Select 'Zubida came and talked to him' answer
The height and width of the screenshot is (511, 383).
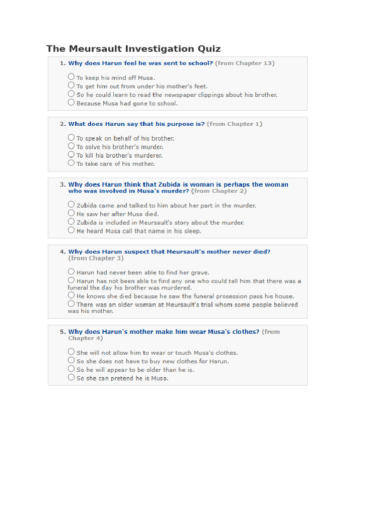click(71, 205)
